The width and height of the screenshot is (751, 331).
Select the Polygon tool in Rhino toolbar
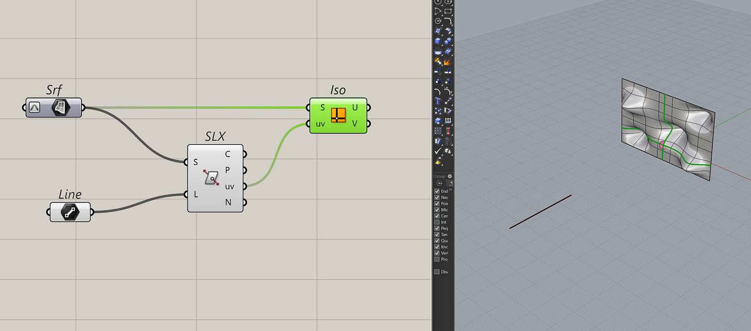coord(437,21)
